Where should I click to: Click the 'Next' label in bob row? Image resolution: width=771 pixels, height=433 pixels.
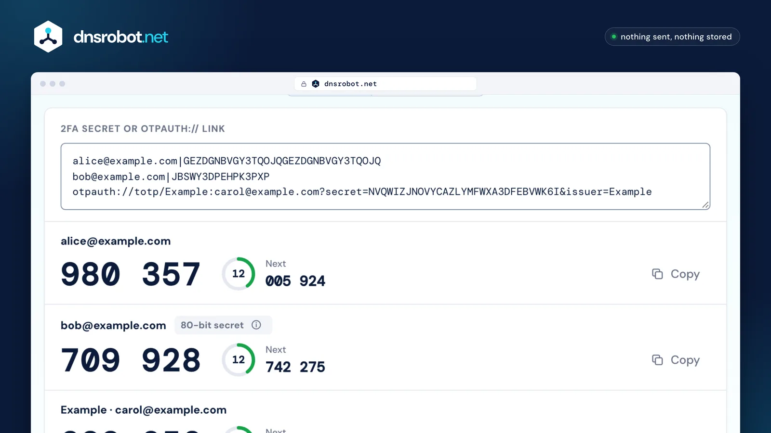pyautogui.click(x=276, y=350)
